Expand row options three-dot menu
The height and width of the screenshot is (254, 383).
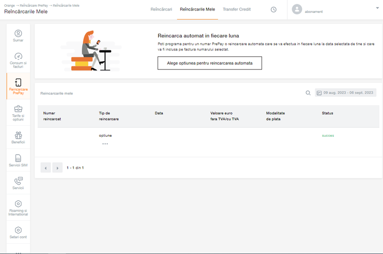coord(105,144)
